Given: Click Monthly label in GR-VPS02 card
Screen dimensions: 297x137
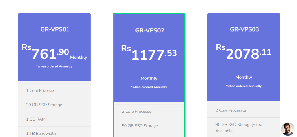Looking at the screenshot, I should pyautogui.click(x=149, y=78).
